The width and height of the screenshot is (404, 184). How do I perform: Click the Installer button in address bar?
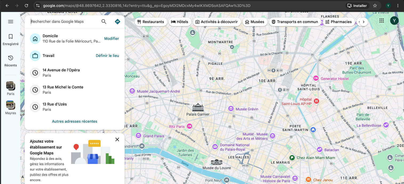357,6
